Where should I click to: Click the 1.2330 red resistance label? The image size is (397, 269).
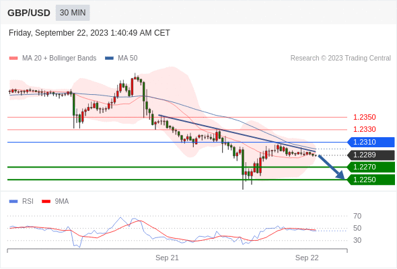point(364,129)
